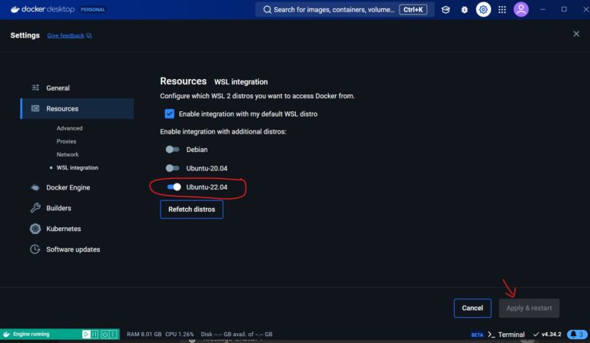Image resolution: width=590 pixels, height=343 pixels.
Task: Click the Settings gear icon in header
Action: [483, 10]
